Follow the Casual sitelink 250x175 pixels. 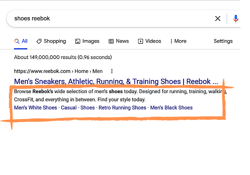[x=69, y=107]
